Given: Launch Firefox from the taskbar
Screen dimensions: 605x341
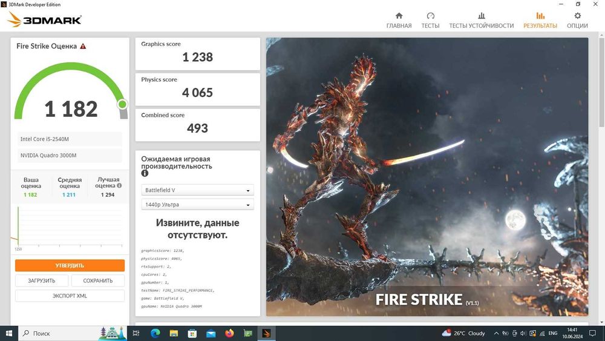Looking at the screenshot, I should [x=229, y=333].
